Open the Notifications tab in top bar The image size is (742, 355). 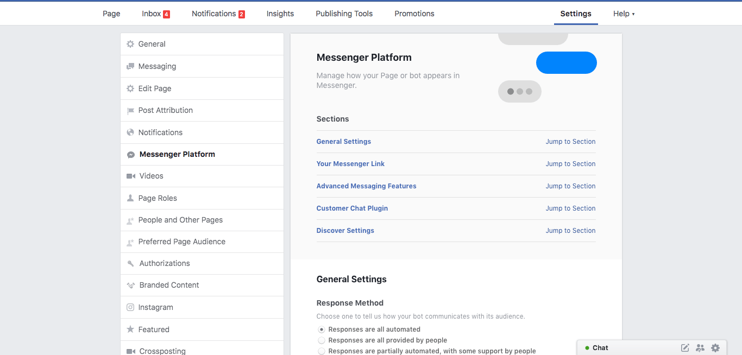pyautogui.click(x=214, y=14)
